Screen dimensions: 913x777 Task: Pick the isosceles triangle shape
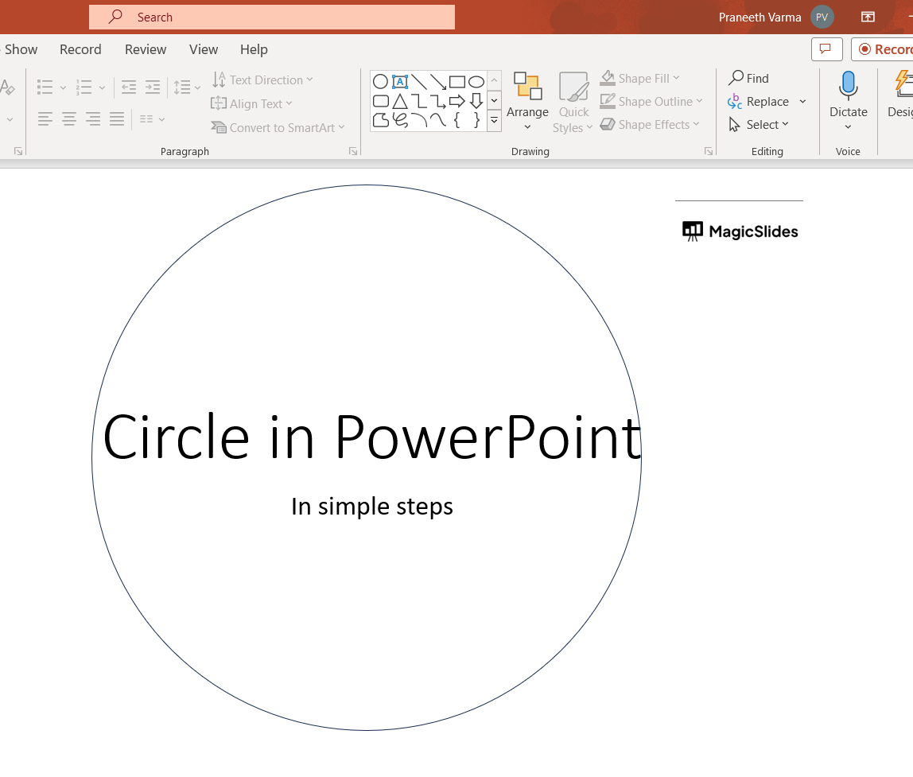(400, 101)
